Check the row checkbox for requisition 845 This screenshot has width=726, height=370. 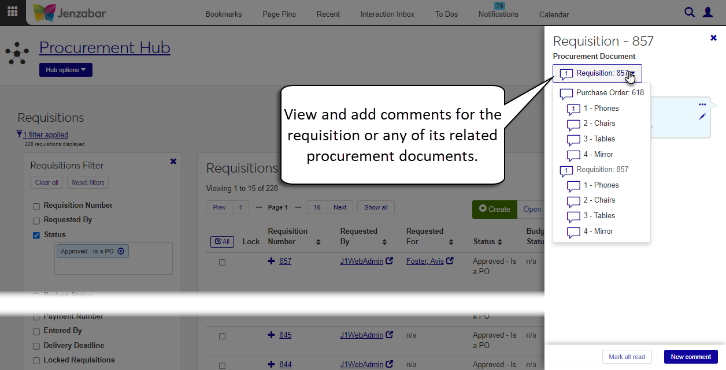click(x=222, y=336)
